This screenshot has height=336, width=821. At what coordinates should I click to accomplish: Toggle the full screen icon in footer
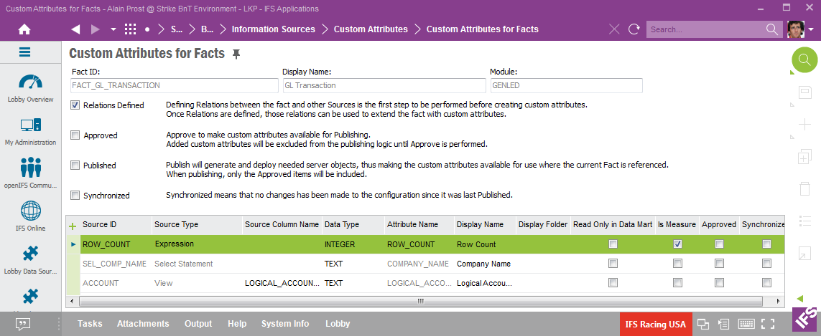point(768,324)
